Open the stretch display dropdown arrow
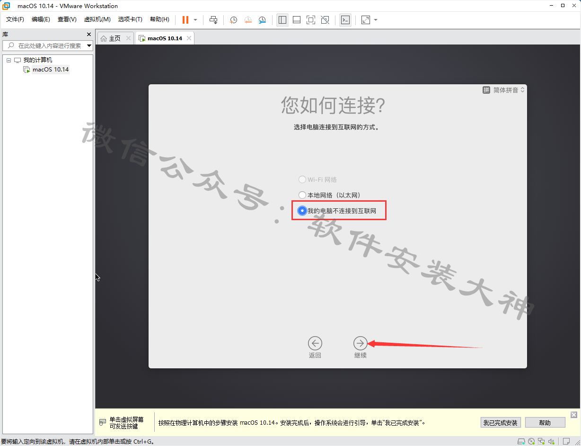581x446 pixels. 376,20
